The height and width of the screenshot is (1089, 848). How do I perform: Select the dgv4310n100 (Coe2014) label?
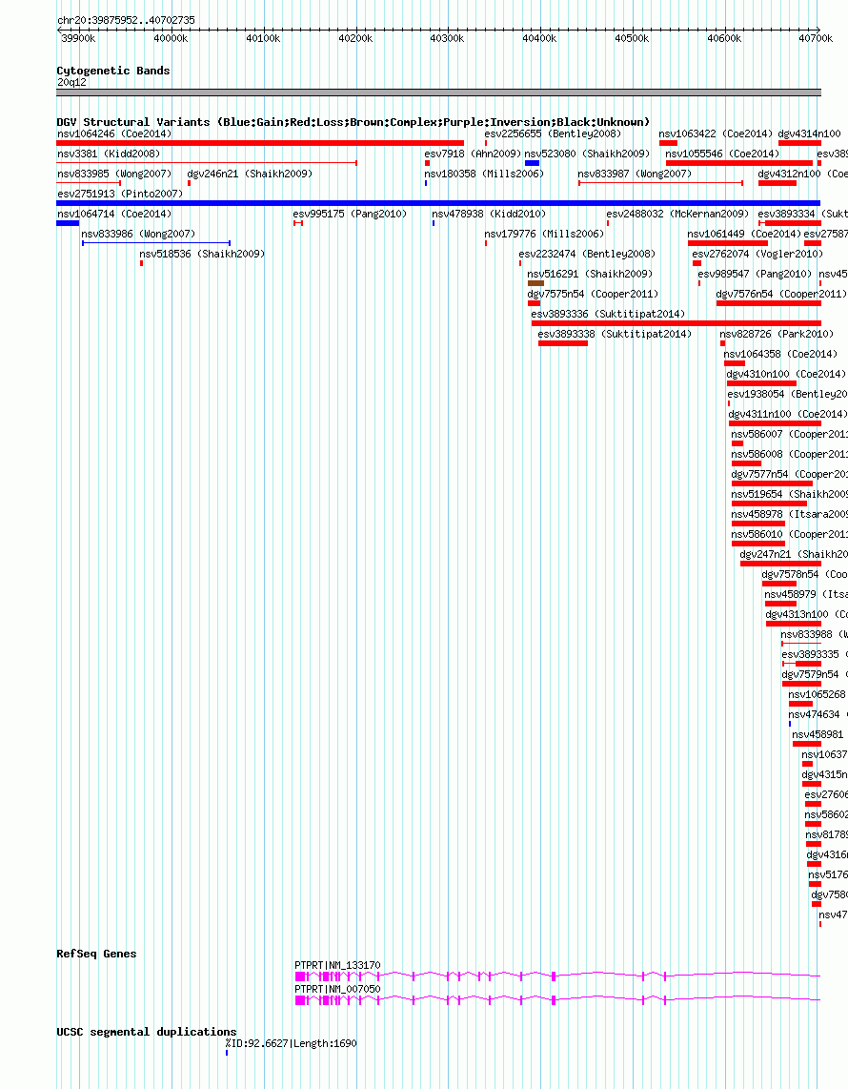[786, 375]
